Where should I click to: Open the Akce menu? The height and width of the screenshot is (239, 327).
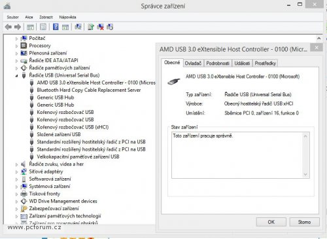click(x=29, y=17)
